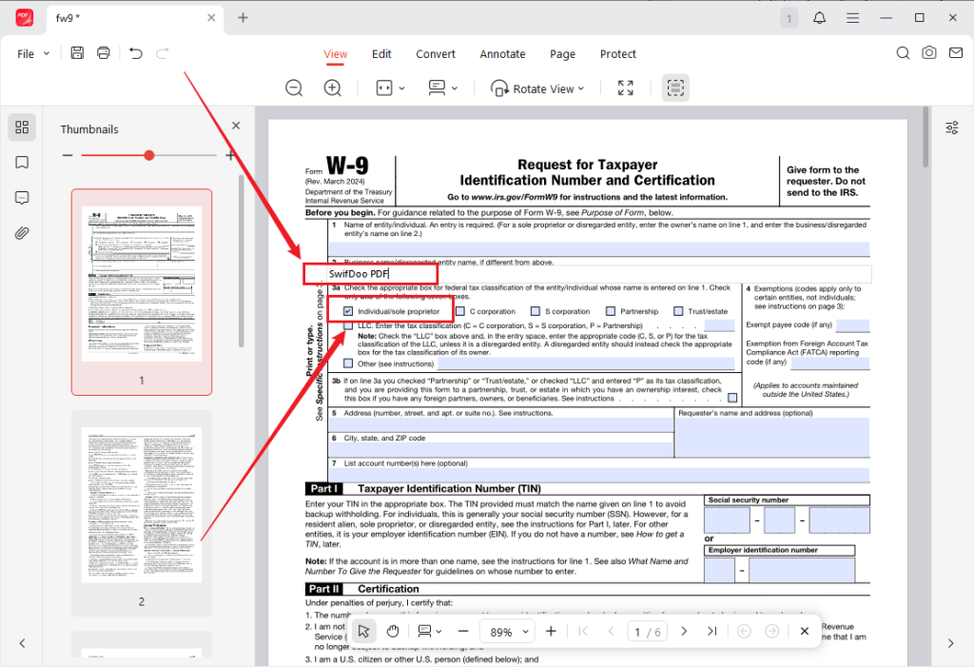This screenshot has height=667, width=974.
Task: Switch to the Edit tab
Action: [381, 54]
